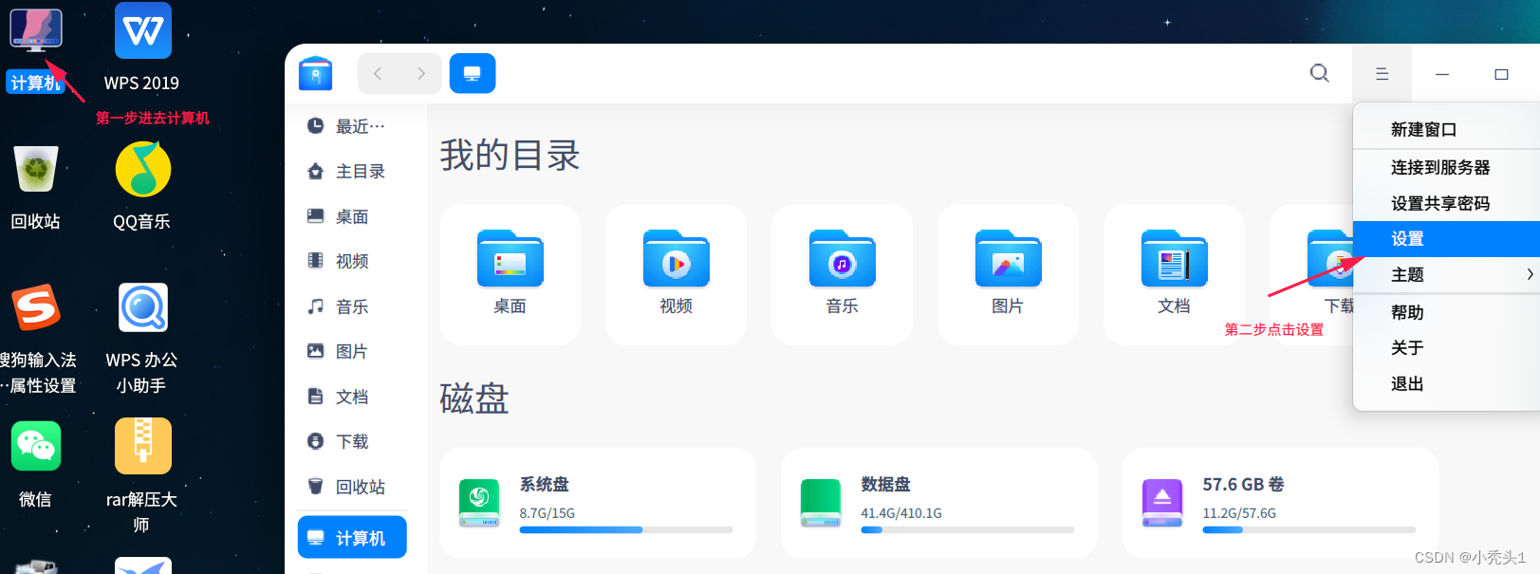Click the 11.2G/57.6G usage text
The height and width of the screenshot is (574, 1540).
click(1239, 513)
